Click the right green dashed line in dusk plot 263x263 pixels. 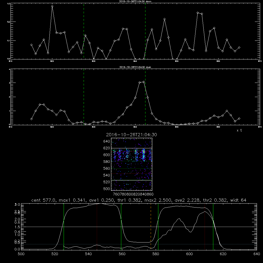point(145,97)
